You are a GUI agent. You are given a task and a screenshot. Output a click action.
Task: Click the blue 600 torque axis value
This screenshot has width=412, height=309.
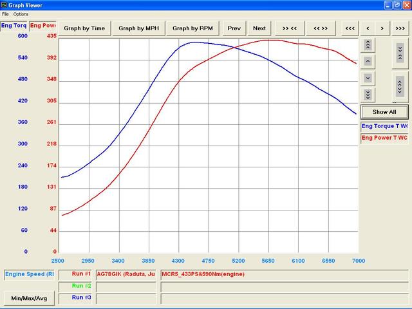(23, 36)
